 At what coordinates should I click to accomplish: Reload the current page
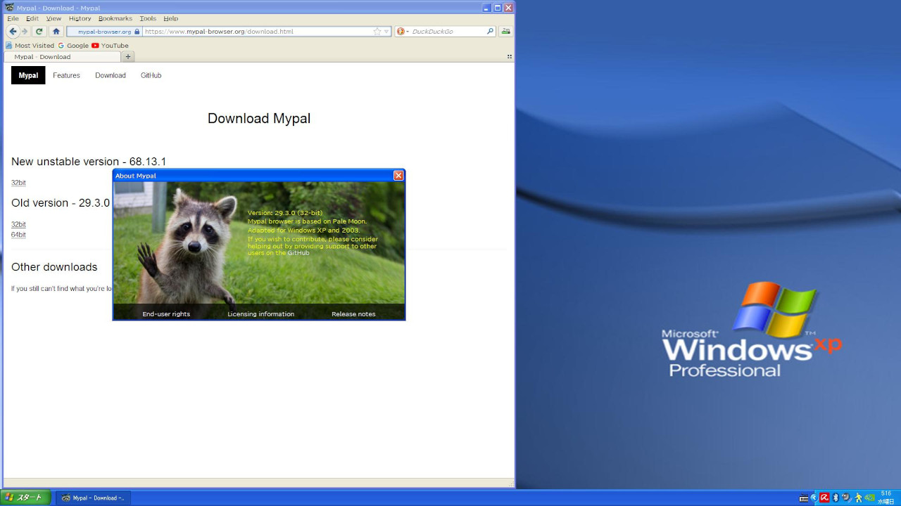pyautogui.click(x=39, y=32)
